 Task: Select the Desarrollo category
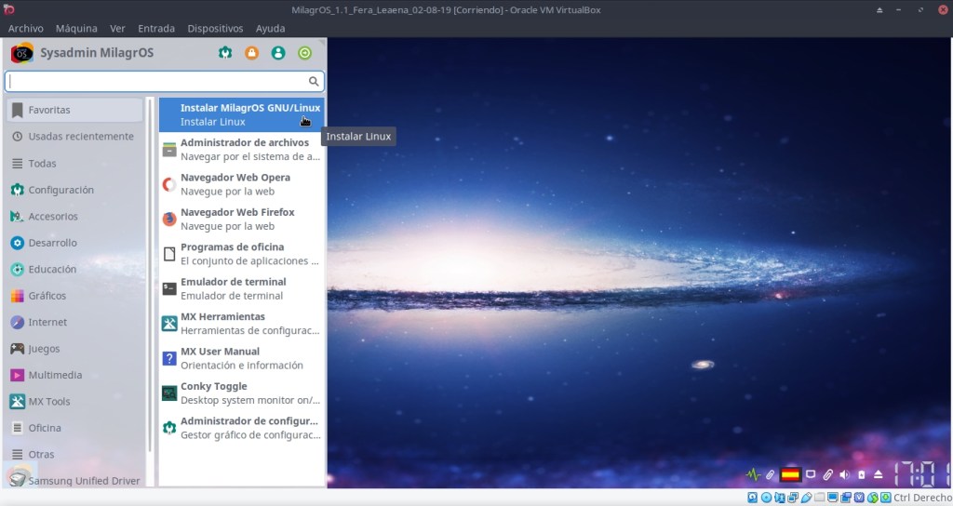[x=75, y=243]
